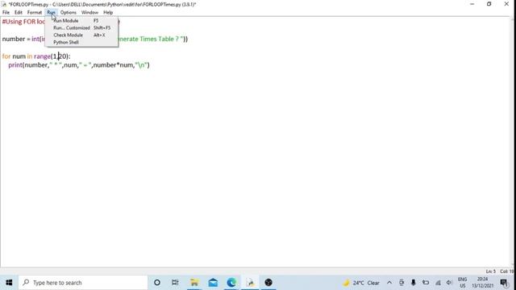Click 'Times Table ?' string text
This screenshot has height=290, width=516.
(x=159, y=39)
